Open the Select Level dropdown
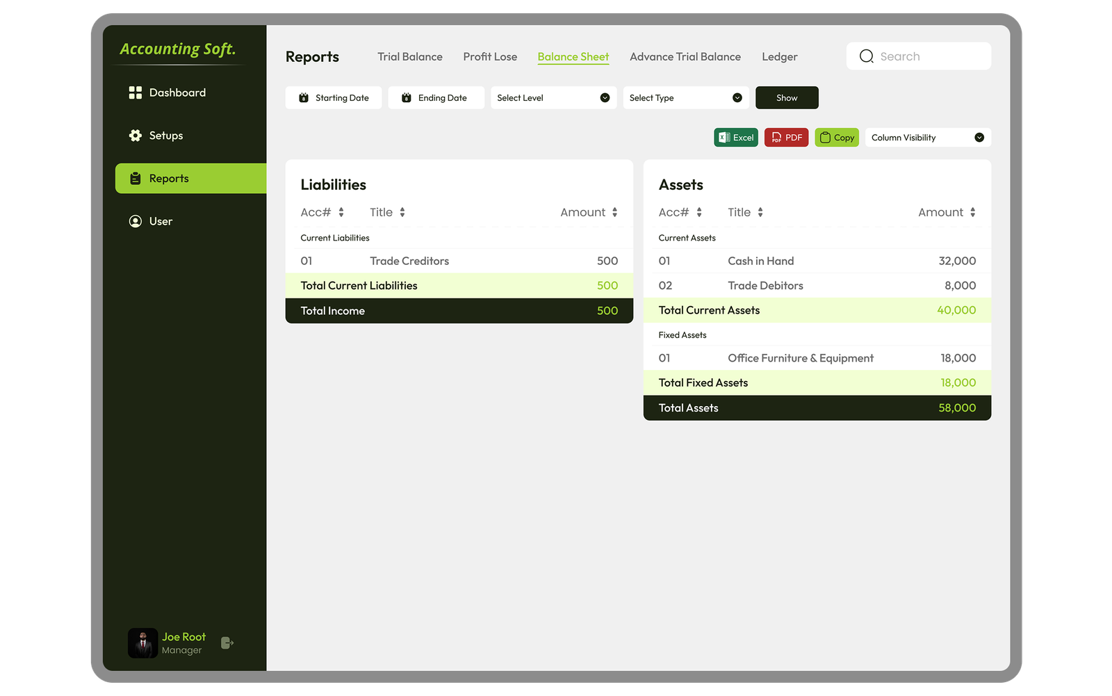The image size is (1112, 696). pos(604,97)
